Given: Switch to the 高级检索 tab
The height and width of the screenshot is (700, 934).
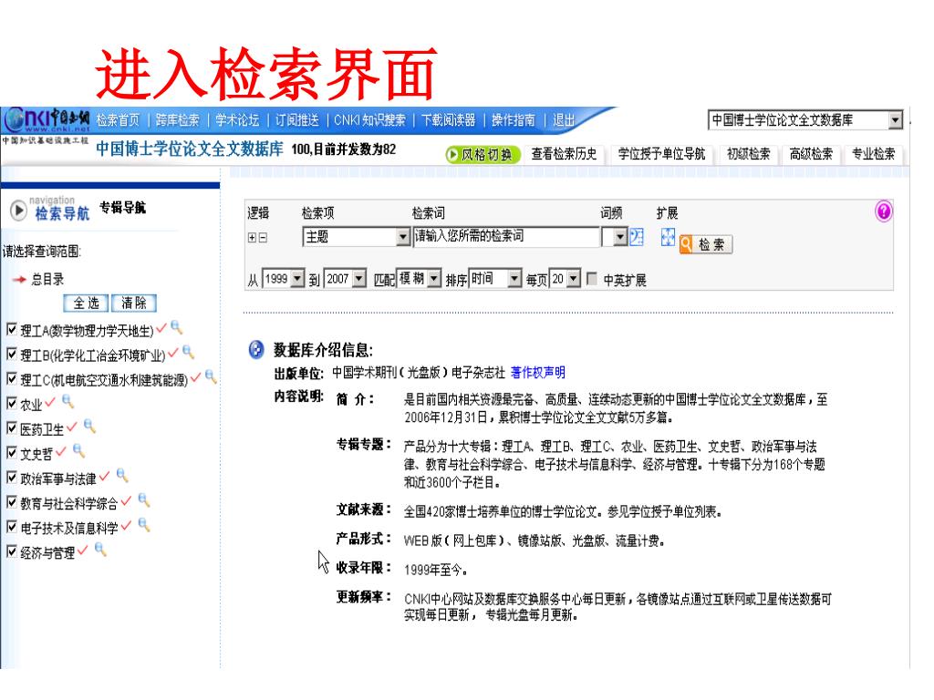Looking at the screenshot, I should [811, 154].
